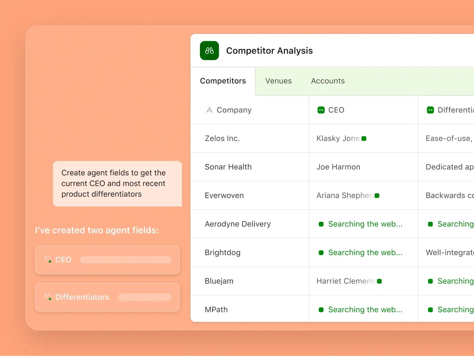Click the agent icon on the CEO column
Screen dimensions: 474x356
[321, 110]
